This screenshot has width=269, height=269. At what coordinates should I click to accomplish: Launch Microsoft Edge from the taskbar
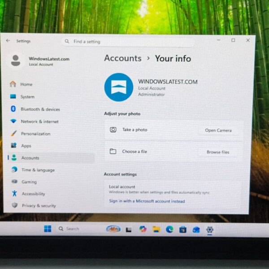(169, 230)
